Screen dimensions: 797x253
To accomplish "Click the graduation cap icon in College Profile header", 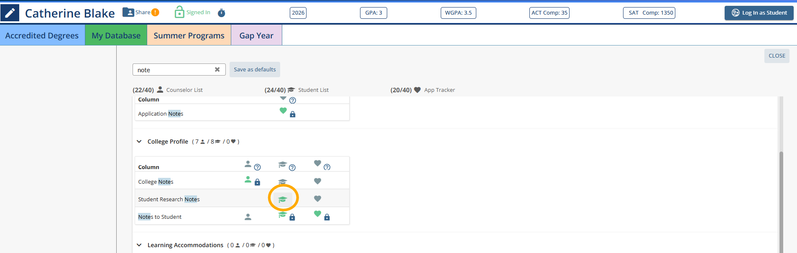I will tap(283, 164).
